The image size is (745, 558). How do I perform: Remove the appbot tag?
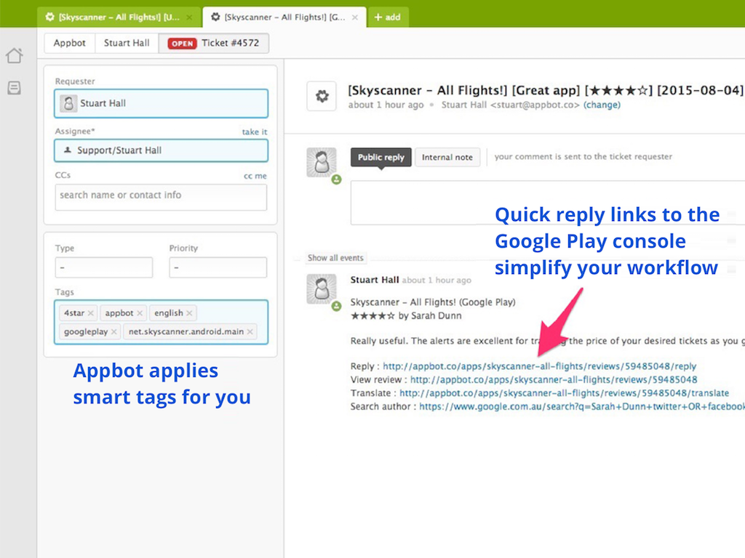click(140, 313)
